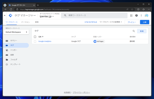Open the Google apps grid icon

[x=131, y=15]
